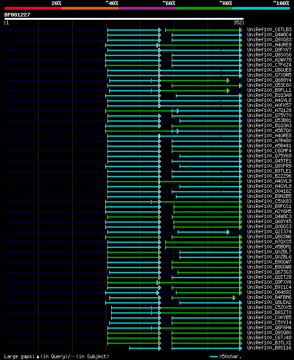This screenshot has height=360, width=294.
Task: Select hit label UniRef100_A5BDM1
Action: point(269,247)
